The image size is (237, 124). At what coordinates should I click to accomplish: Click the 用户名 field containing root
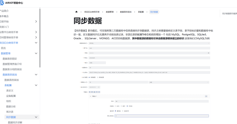point(149,48)
